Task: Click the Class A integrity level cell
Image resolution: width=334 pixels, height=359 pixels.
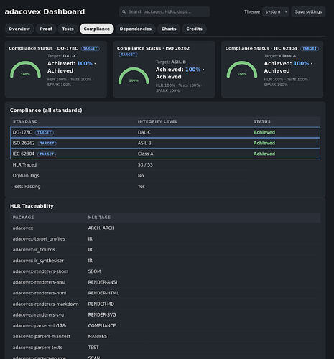Action: [145, 154]
